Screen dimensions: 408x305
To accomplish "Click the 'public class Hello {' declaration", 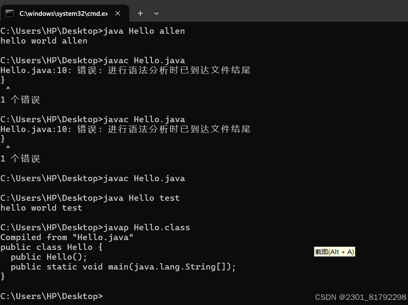I will point(51,247).
